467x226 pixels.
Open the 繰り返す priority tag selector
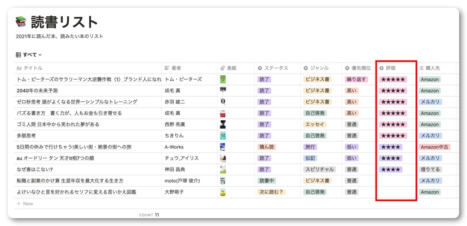click(356, 79)
